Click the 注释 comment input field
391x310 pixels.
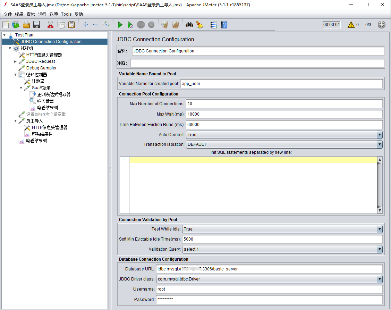pos(257,63)
